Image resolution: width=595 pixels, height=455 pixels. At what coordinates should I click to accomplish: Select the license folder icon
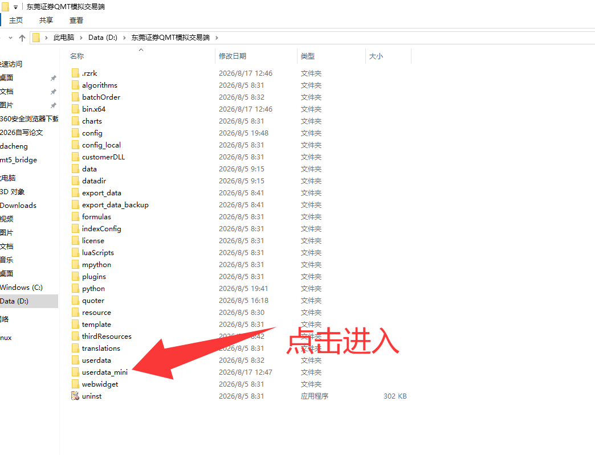click(x=75, y=240)
